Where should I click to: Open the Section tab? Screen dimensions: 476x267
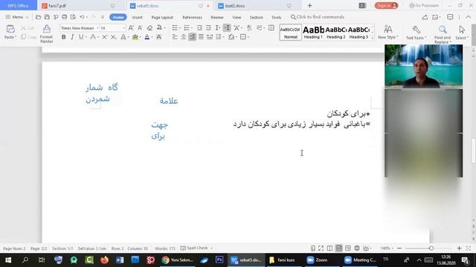(x=256, y=18)
